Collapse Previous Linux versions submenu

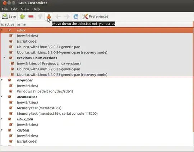[x=4, y=58]
